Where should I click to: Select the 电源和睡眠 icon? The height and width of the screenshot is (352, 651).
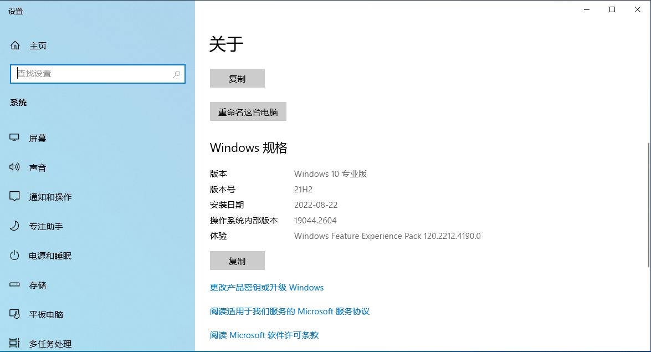[x=14, y=256]
